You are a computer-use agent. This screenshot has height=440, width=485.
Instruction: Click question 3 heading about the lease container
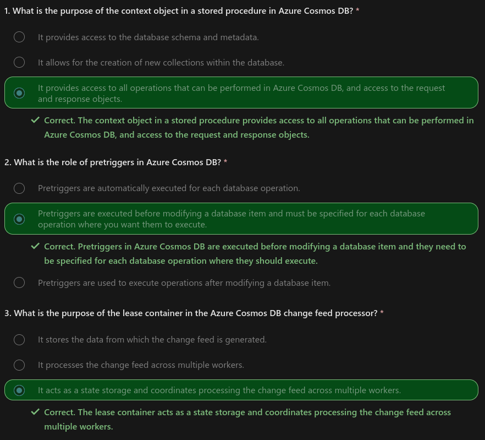[x=191, y=313]
